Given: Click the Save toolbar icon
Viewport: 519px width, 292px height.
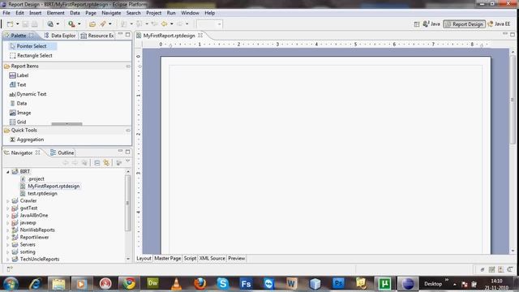Looking at the screenshot, I should point(25,24).
